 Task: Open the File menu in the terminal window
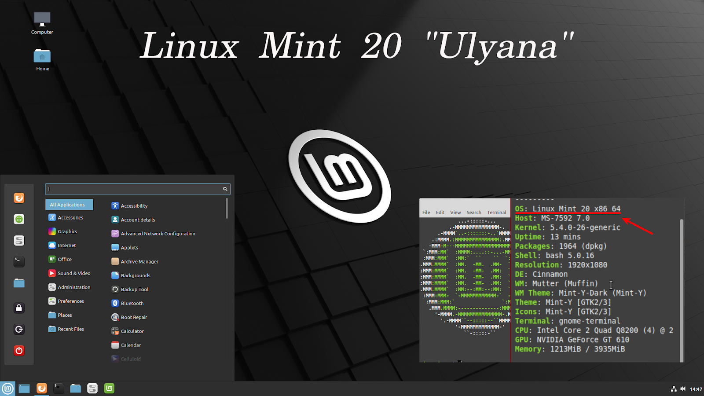[426, 213]
